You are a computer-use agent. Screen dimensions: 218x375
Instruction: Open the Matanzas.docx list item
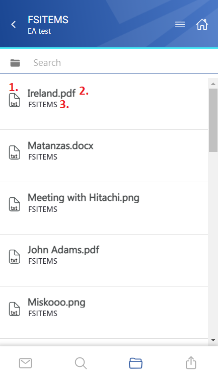point(104,156)
